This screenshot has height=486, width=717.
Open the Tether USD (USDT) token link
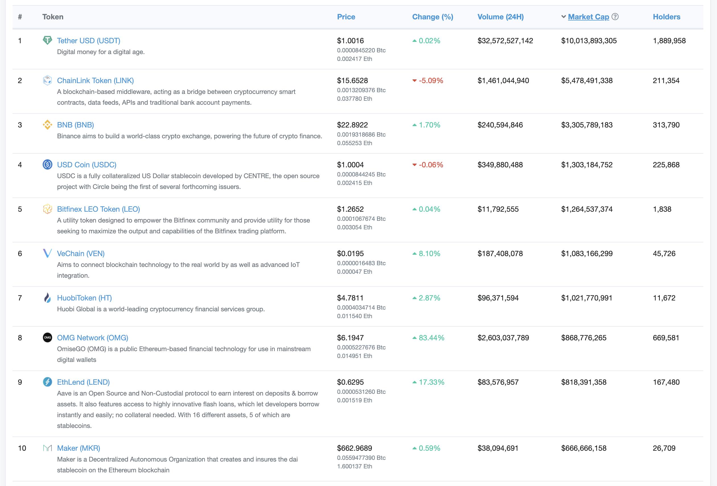(x=88, y=40)
